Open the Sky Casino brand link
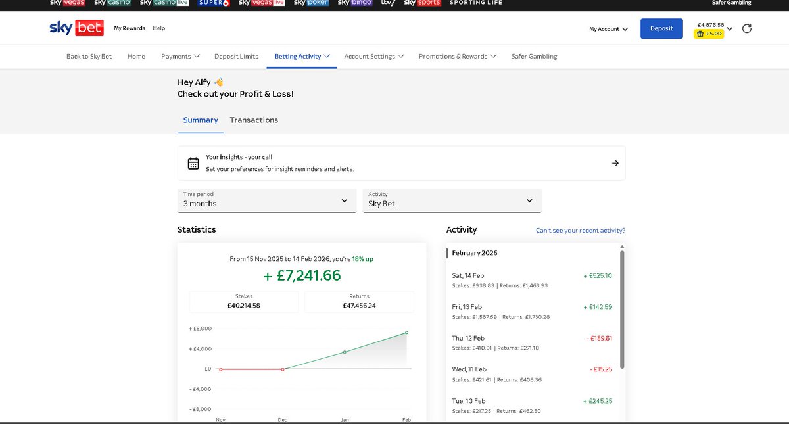 (x=112, y=3)
